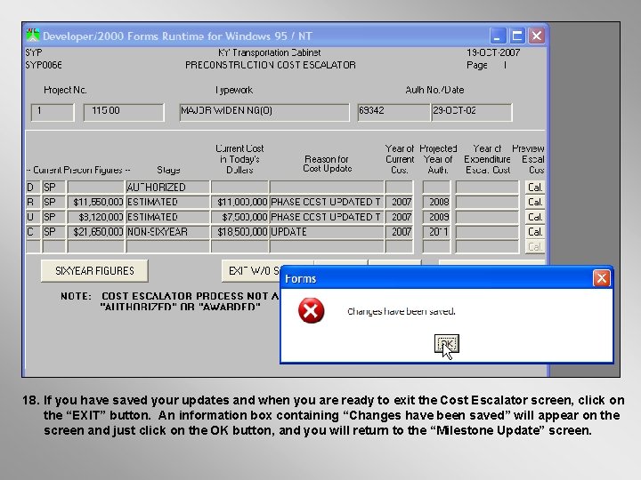641x480 pixels.
Task: Click the year of current cost 2007 in row C
Action: pos(399,232)
